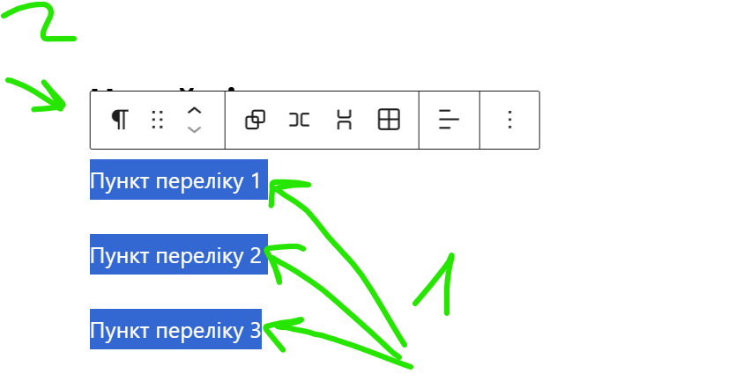Arrange selected blocks into a Stack
The height and width of the screenshot is (381, 743).
point(344,120)
